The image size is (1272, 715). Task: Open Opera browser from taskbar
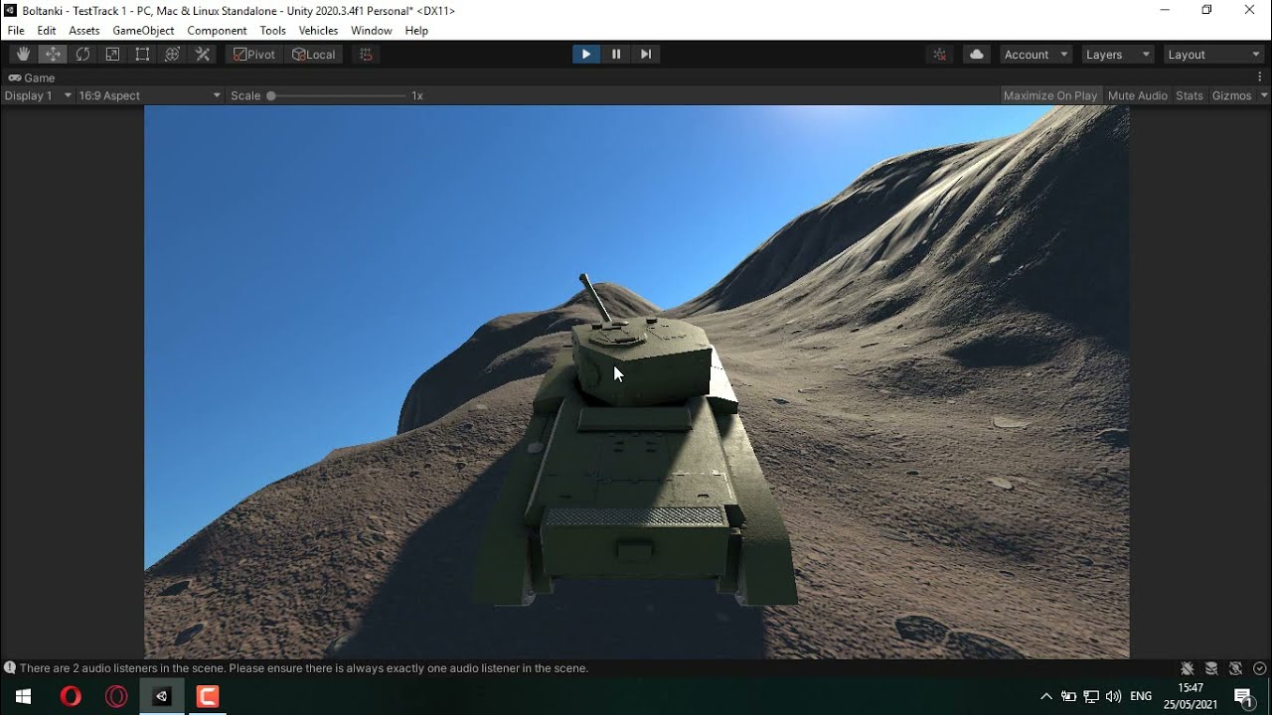click(71, 696)
